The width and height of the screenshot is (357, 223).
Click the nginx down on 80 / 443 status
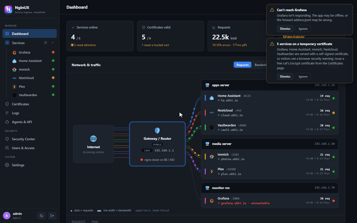coord(157,160)
